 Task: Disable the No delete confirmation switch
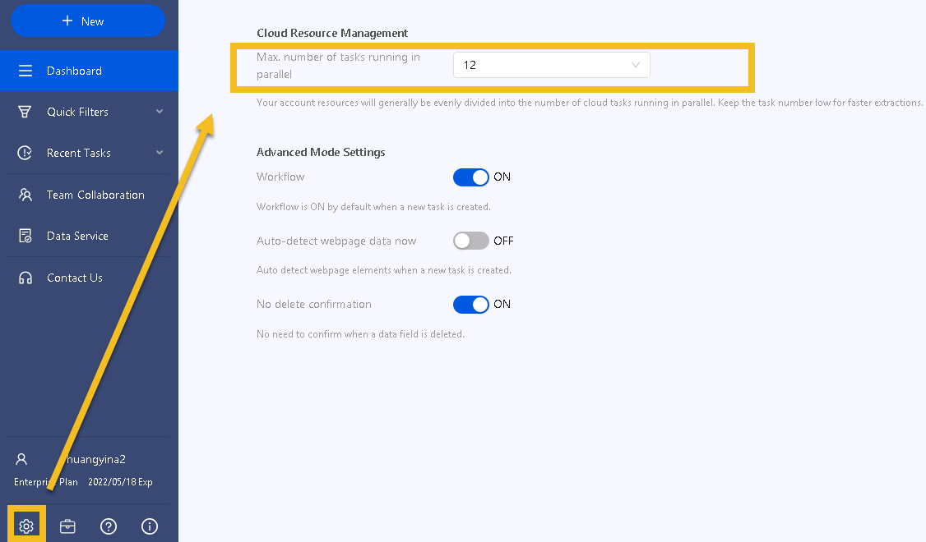[x=470, y=305]
